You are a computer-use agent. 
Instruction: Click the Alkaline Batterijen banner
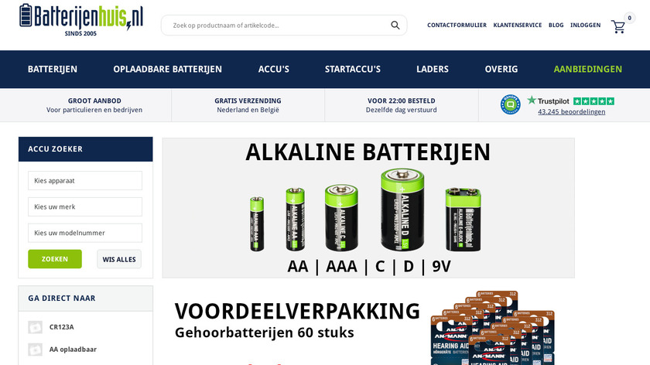(x=368, y=208)
